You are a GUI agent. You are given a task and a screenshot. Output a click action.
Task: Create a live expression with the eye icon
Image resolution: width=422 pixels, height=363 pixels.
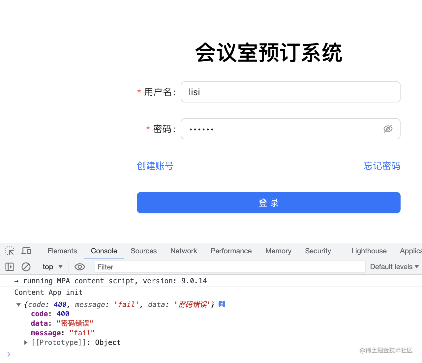pyautogui.click(x=80, y=267)
